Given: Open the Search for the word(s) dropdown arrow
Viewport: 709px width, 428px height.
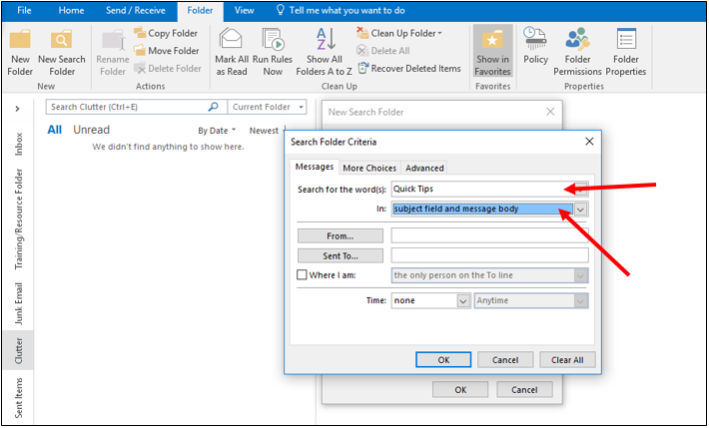Looking at the screenshot, I should (x=581, y=189).
